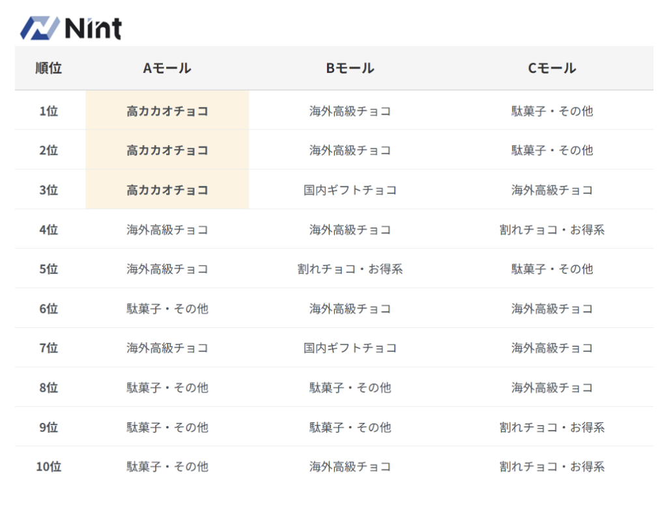Viewport: 667px width, 505px height.
Task: Click the Nint logo icon
Action: coord(40,28)
